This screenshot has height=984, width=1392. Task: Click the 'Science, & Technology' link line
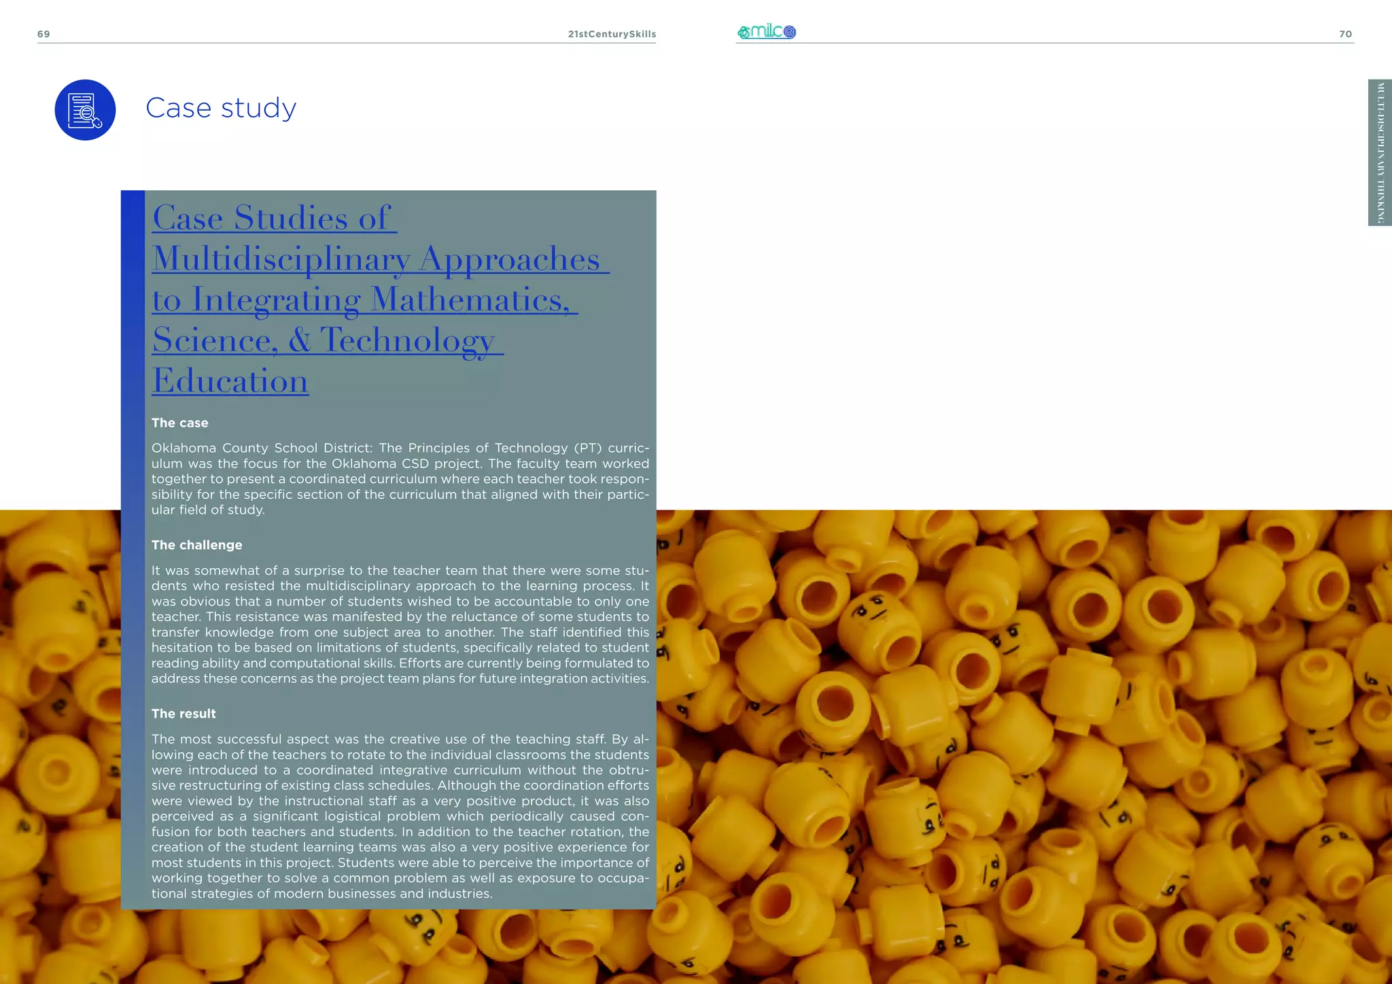point(324,340)
